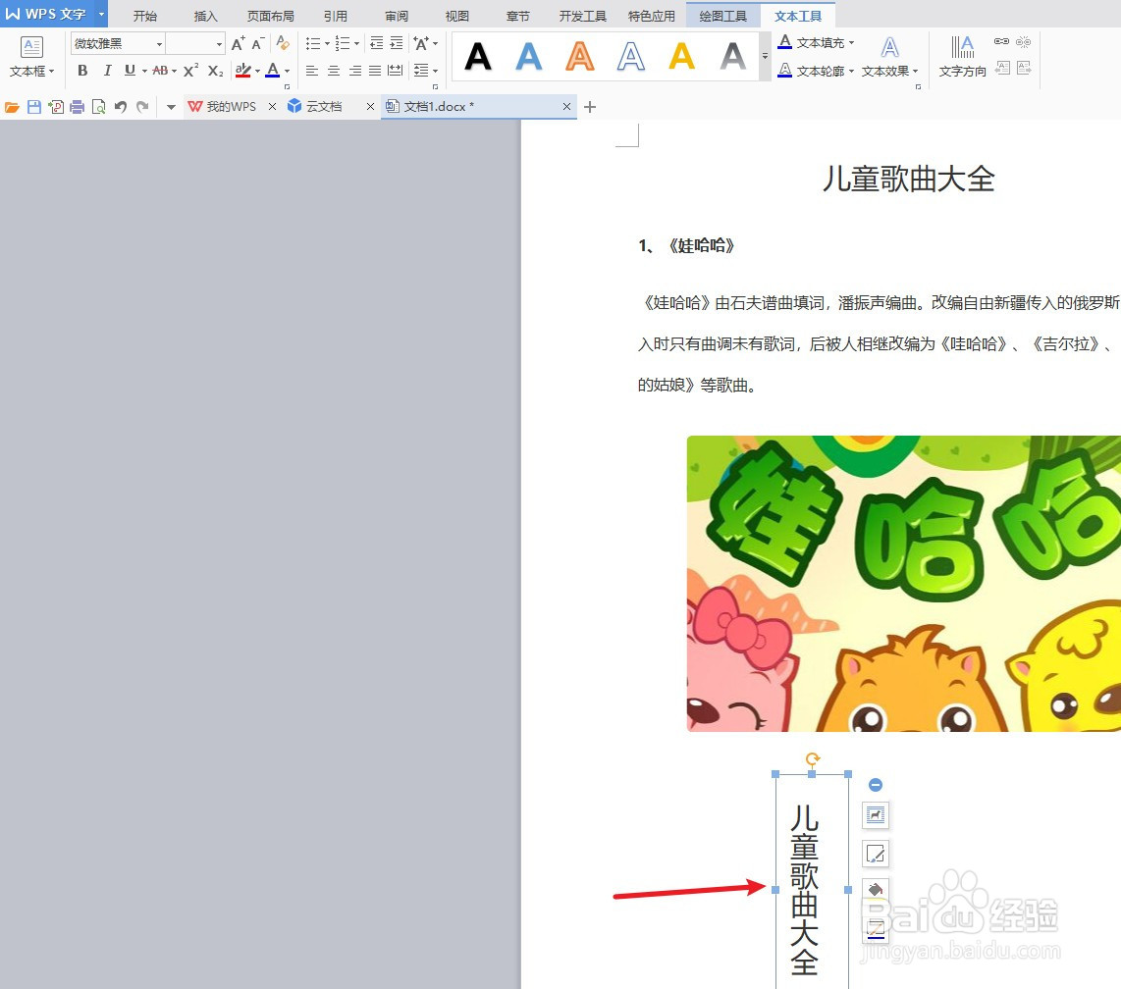The height and width of the screenshot is (989, 1121).
Task: Switch to 插入 (Insert) tab
Action: [206, 16]
